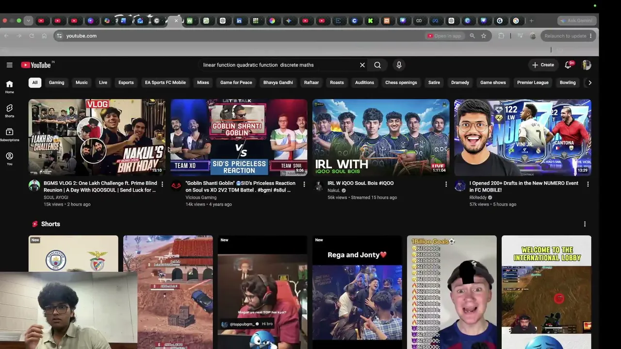The width and height of the screenshot is (621, 349).
Task: Open the SOUL AYOGI channel avatar
Action: (34, 186)
